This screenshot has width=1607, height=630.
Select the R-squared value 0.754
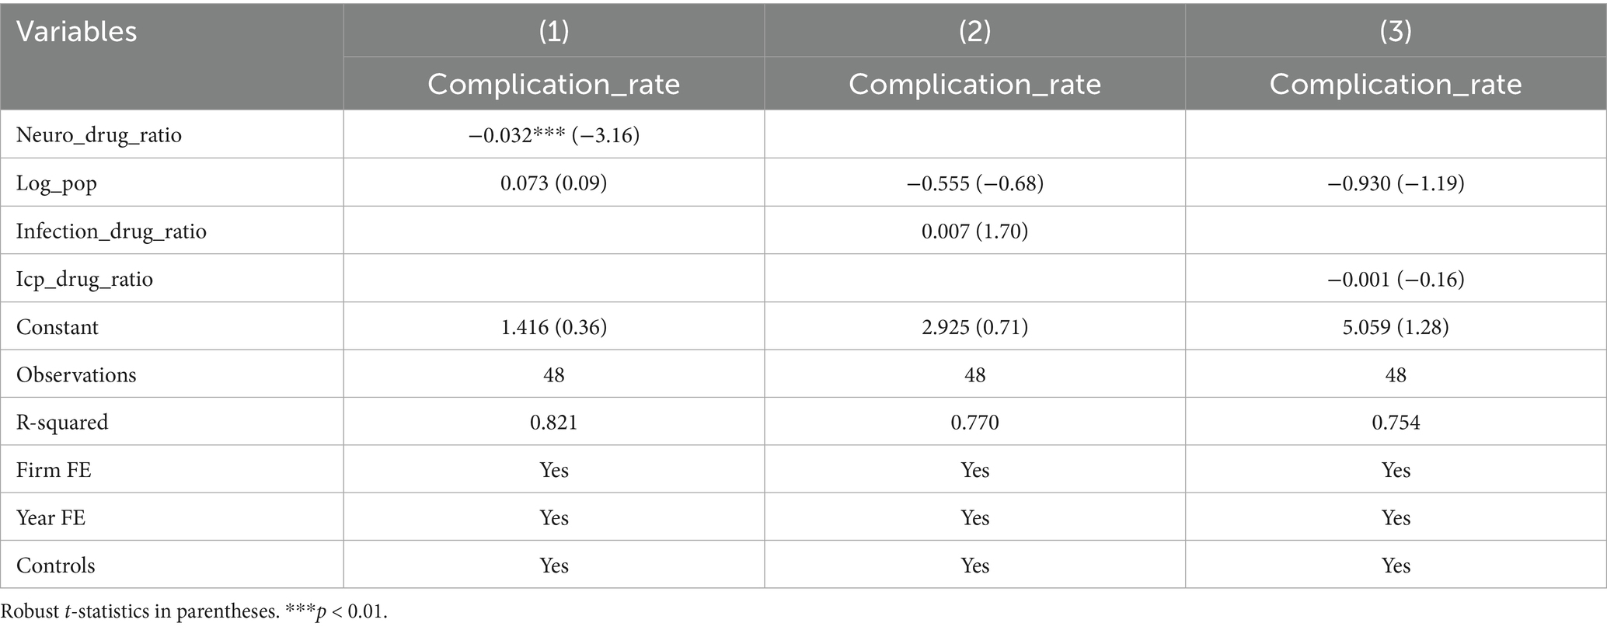tap(1396, 423)
